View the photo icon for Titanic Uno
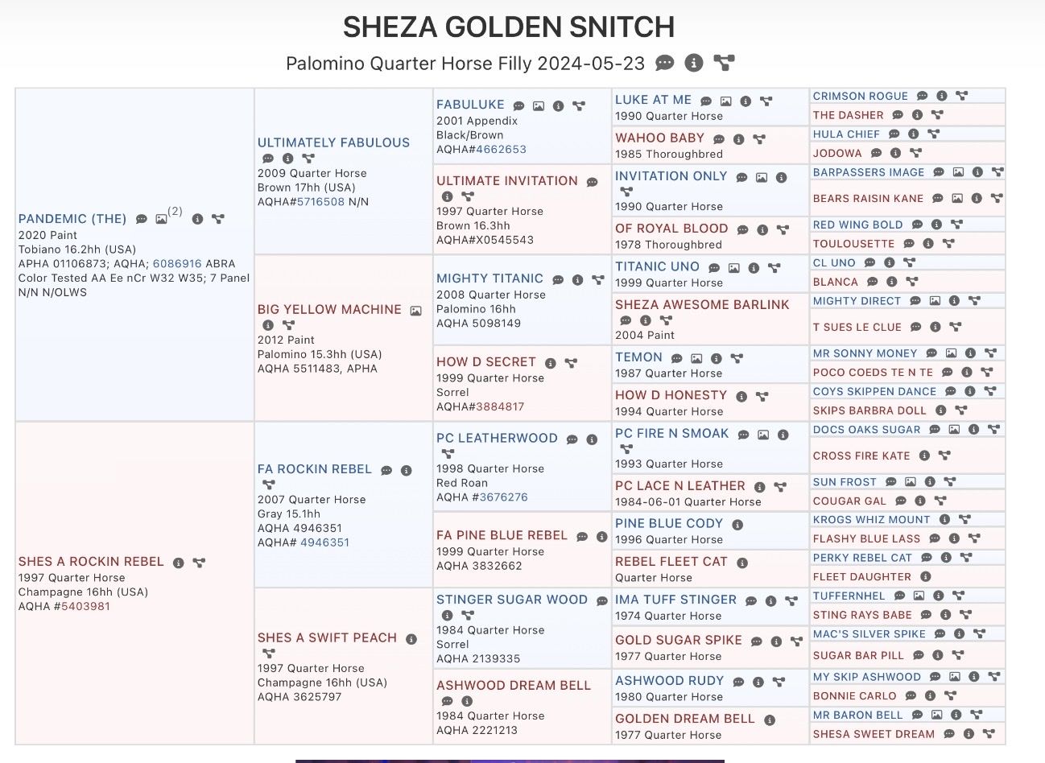The height and width of the screenshot is (763, 1045). coord(733,267)
